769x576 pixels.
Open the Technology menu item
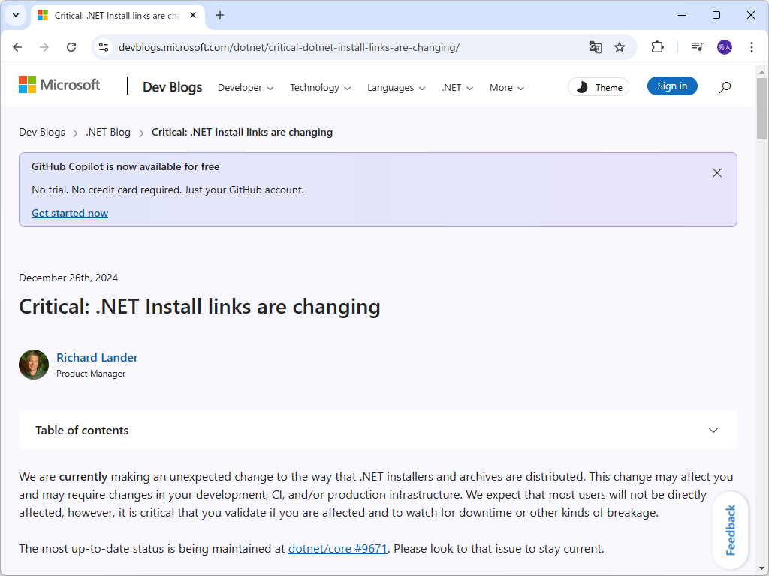click(x=320, y=88)
